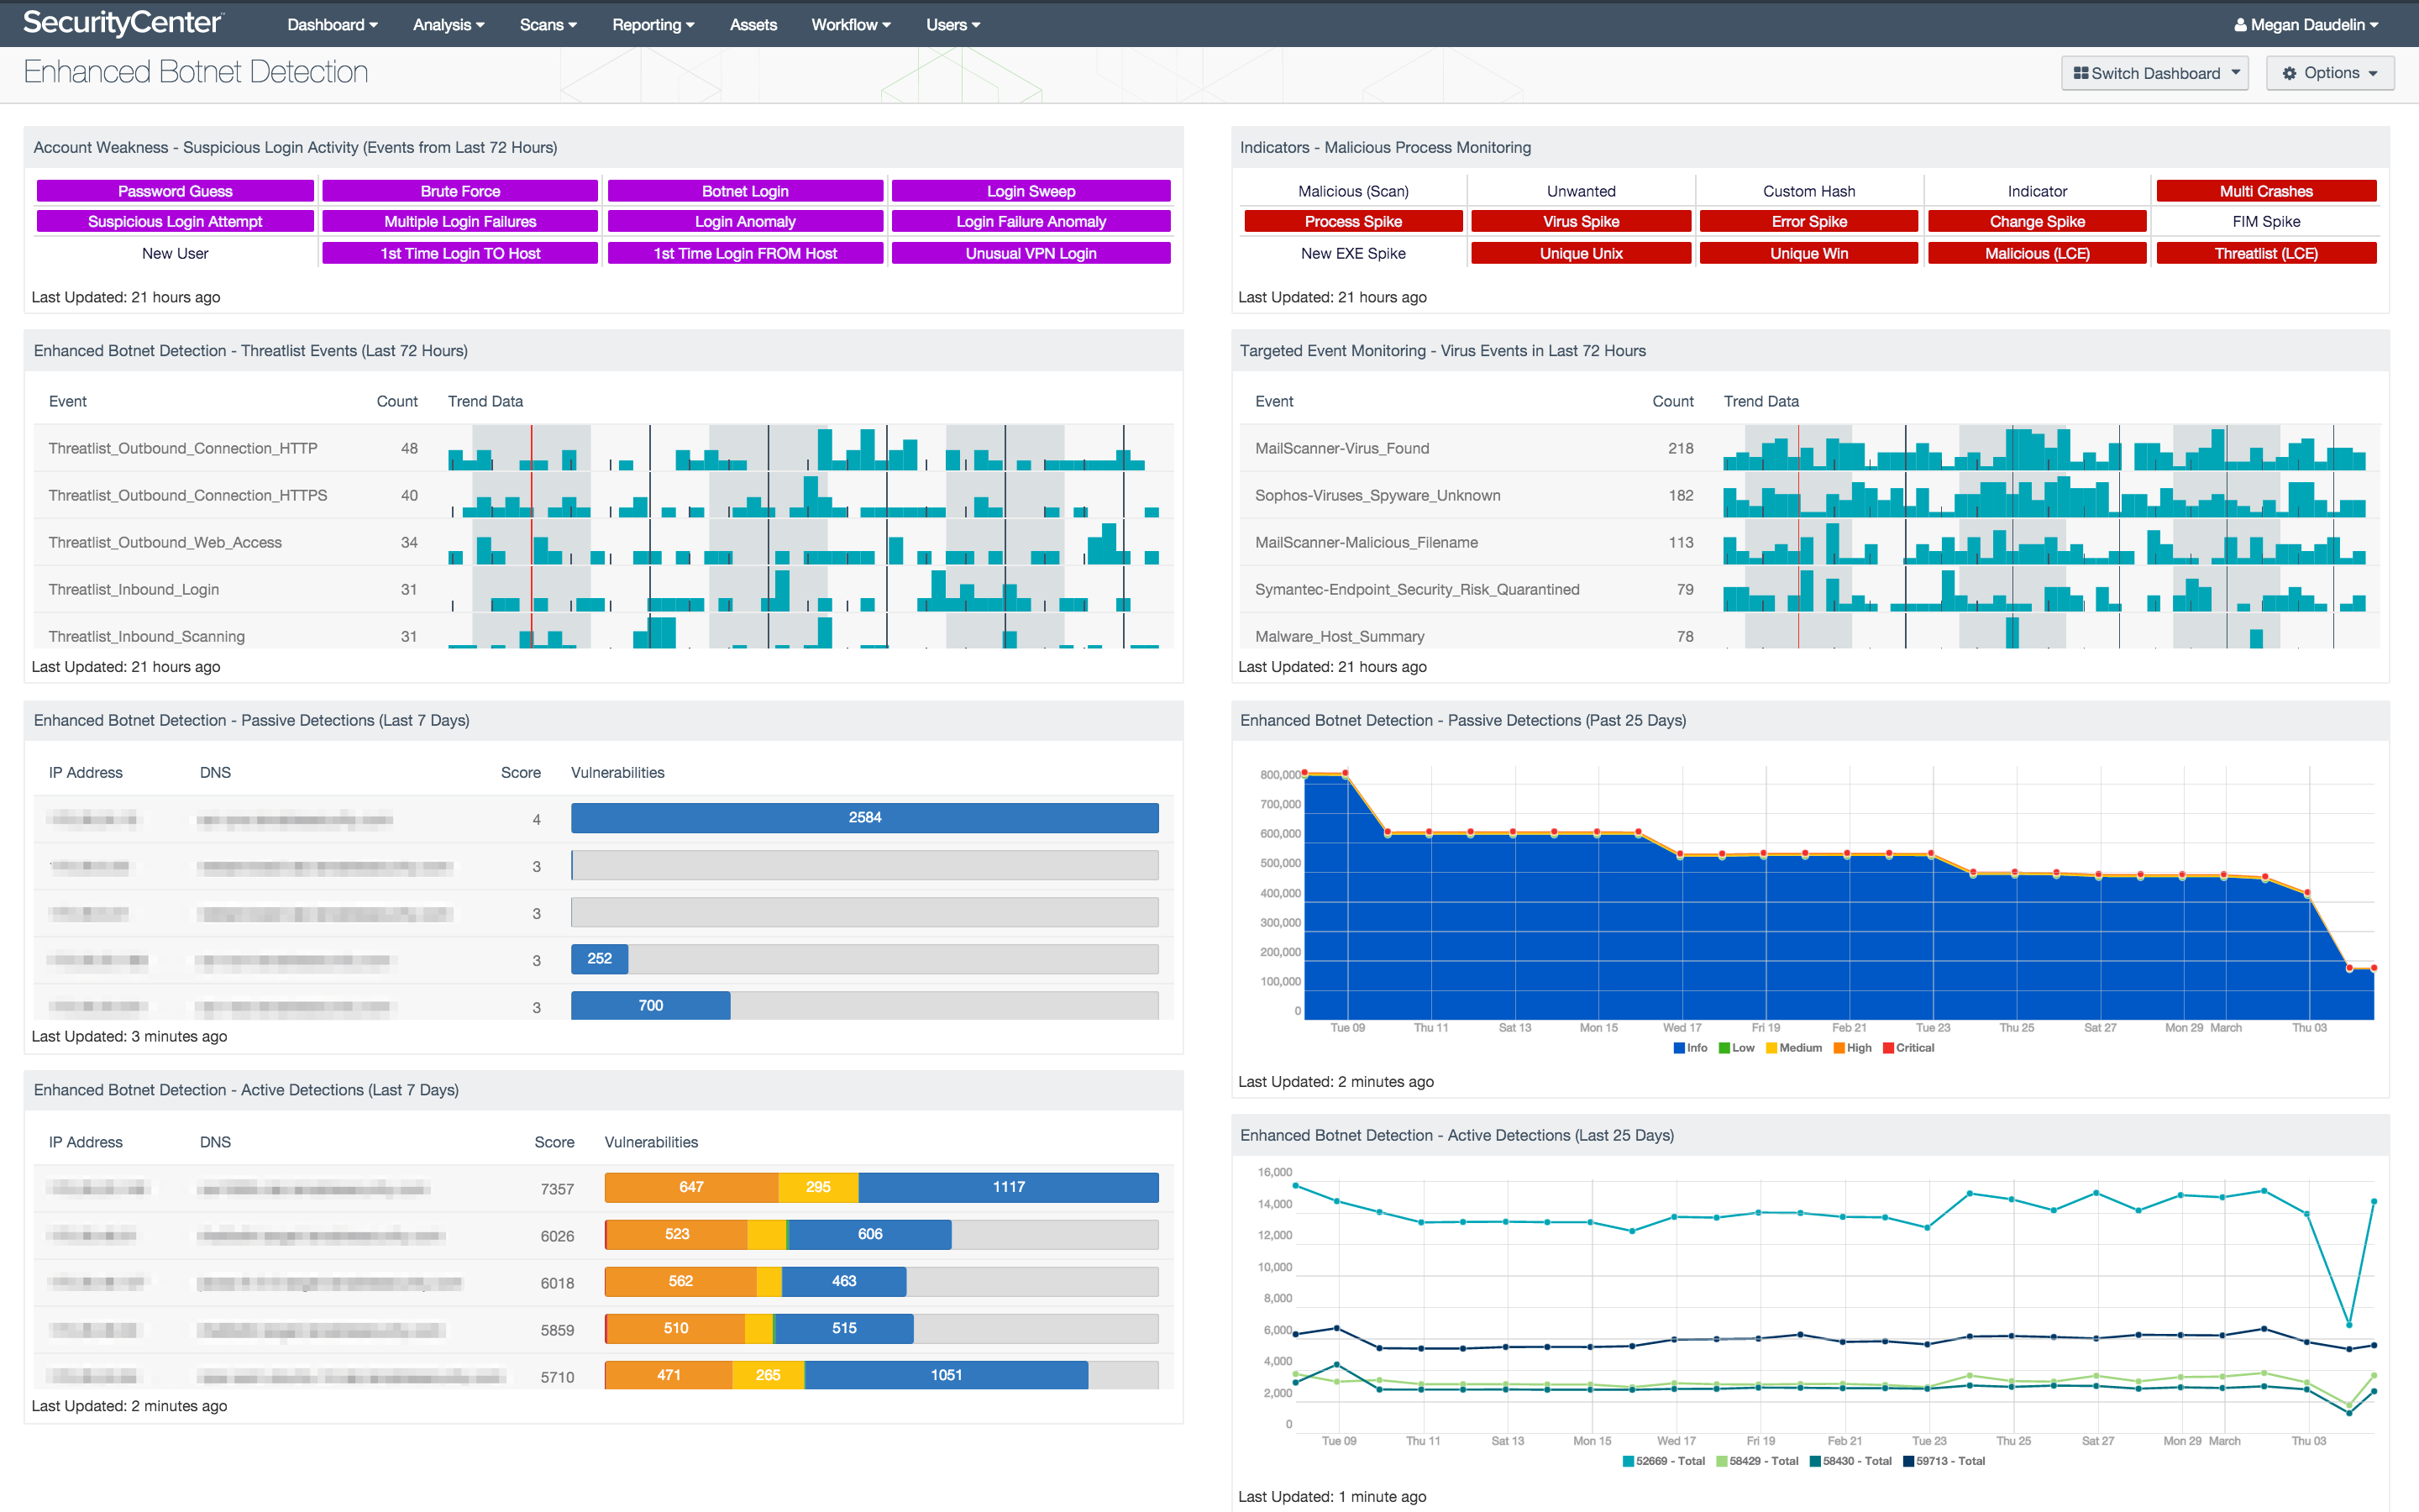Click the Options dropdown button

pyautogui.click(x=2335, y=70)
